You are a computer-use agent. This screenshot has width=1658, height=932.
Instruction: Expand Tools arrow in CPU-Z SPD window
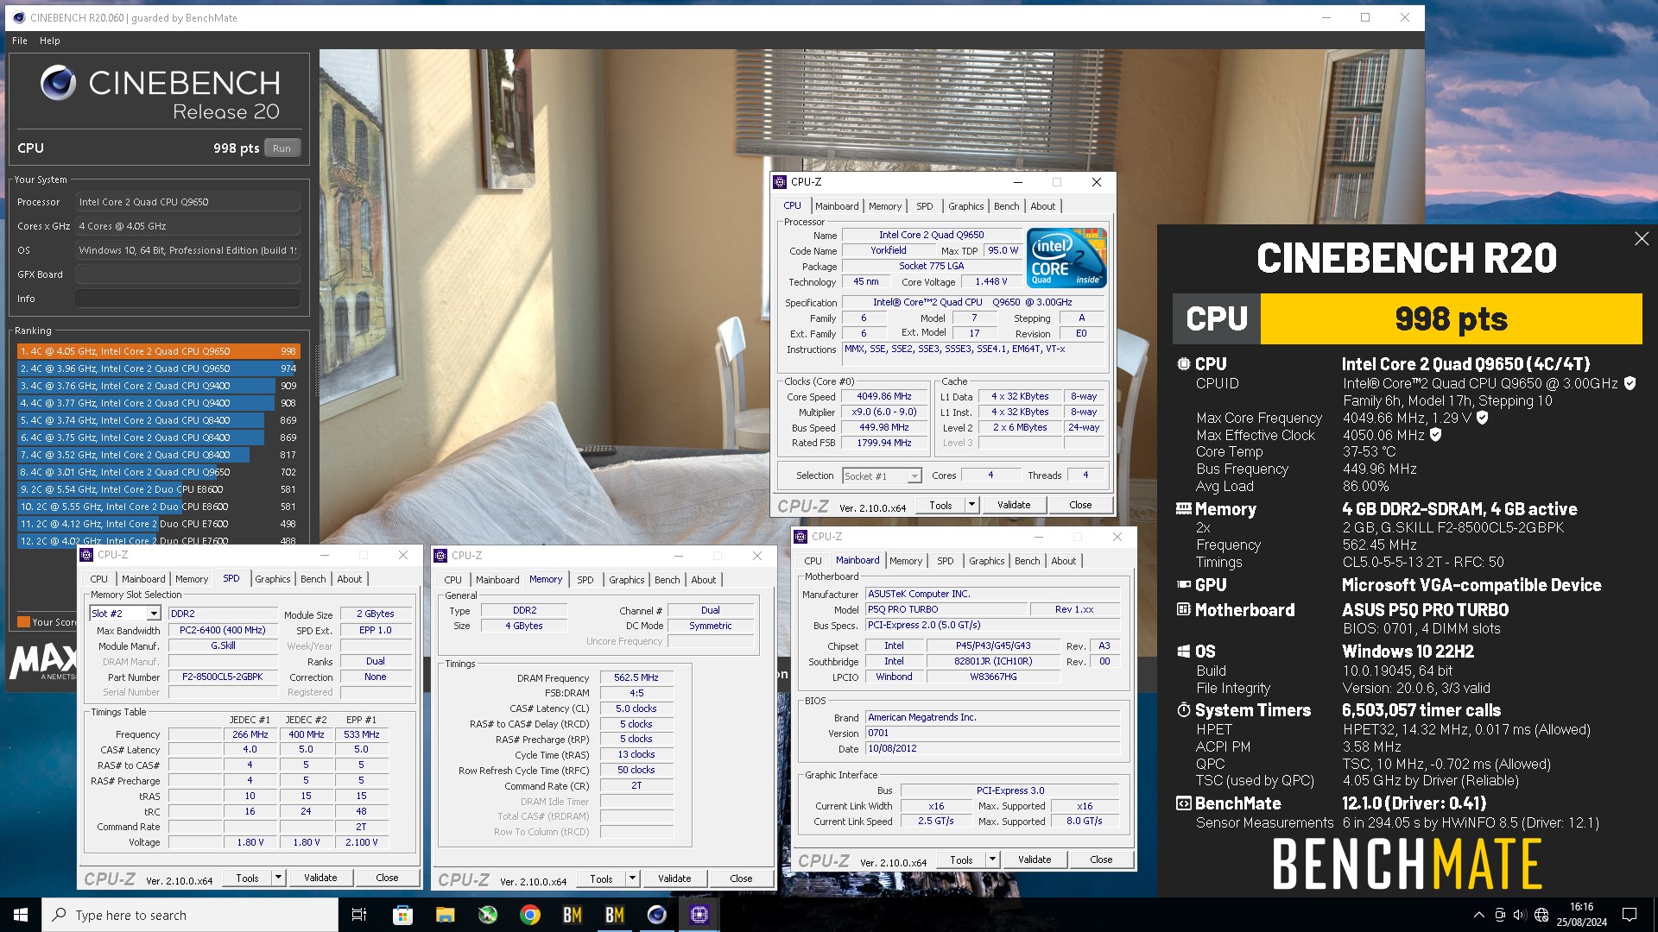point(278,878)
